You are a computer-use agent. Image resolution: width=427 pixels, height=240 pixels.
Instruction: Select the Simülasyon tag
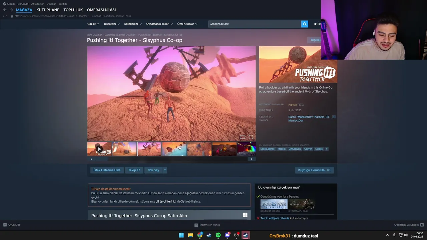coord(295,149)
